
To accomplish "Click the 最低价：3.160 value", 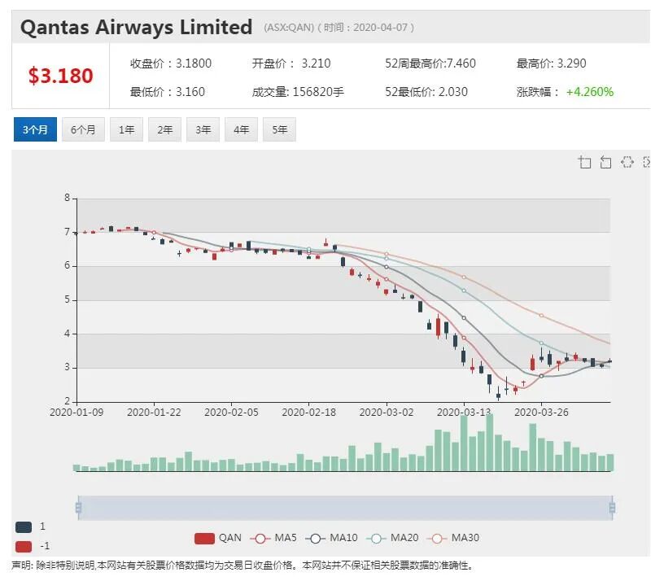I will 168,92.
